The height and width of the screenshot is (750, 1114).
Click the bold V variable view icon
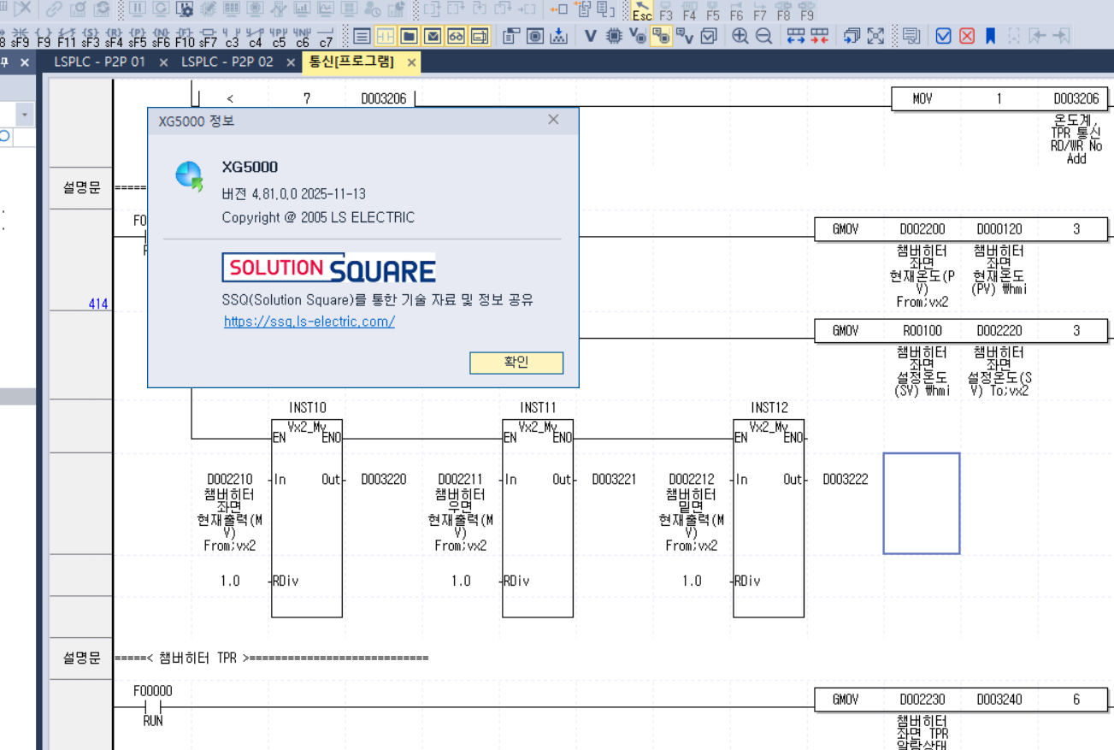pyautogui.click(x=591, y=36)
